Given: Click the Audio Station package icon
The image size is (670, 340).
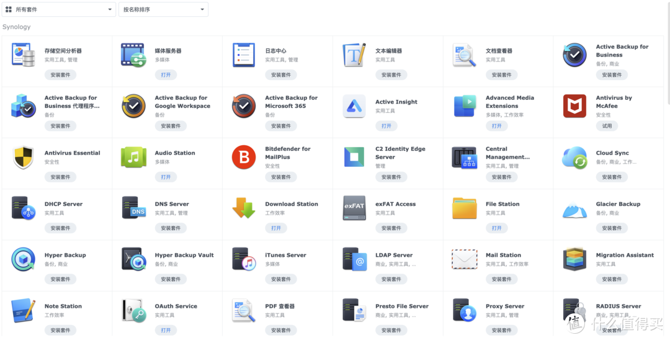Looking at the screenshot, I should pos(133,157).
